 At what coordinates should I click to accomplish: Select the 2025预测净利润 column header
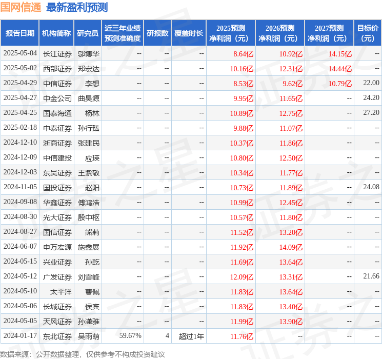(231, 33)
